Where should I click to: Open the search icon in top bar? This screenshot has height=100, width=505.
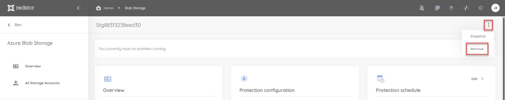422,8
